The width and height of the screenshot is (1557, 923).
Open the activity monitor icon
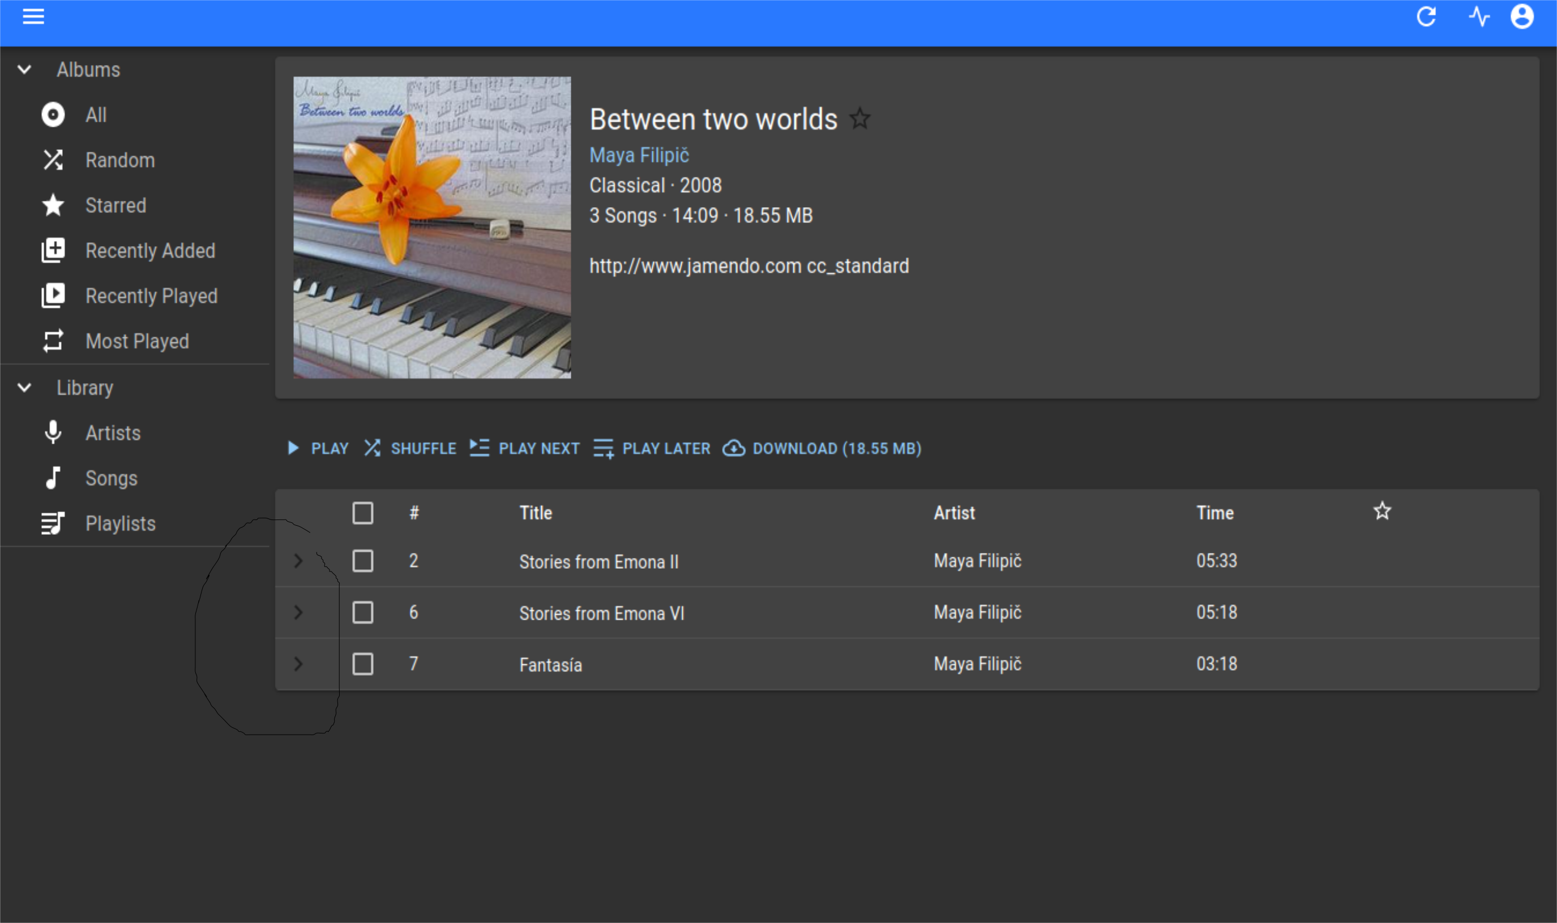(1479, 17)
